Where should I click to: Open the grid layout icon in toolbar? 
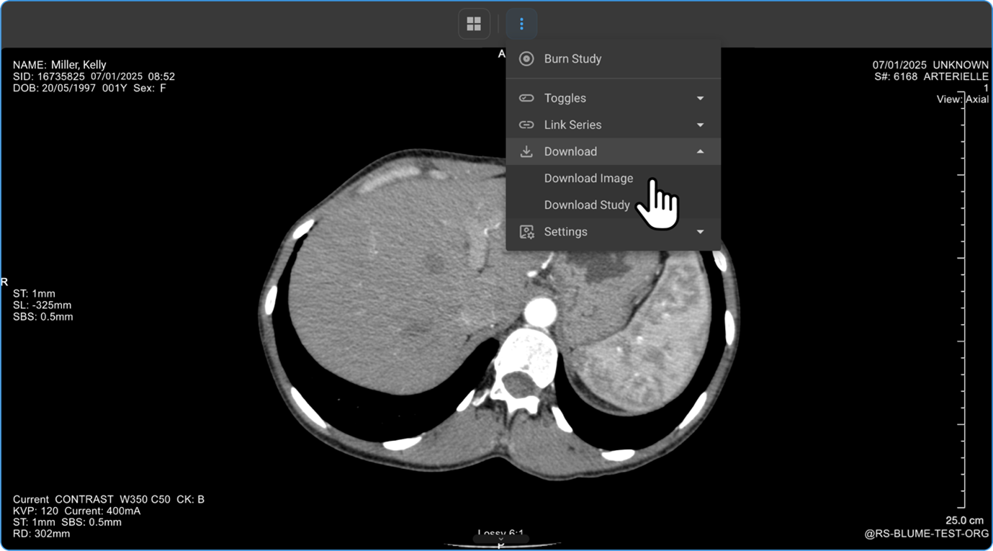click(474, 24)
